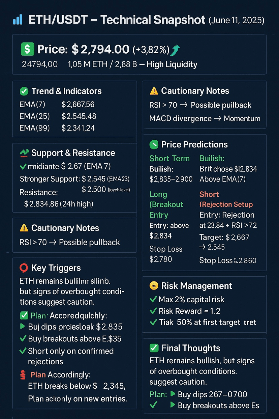Click the High Liquidity label
279x419 pixels.
(172, 64)
